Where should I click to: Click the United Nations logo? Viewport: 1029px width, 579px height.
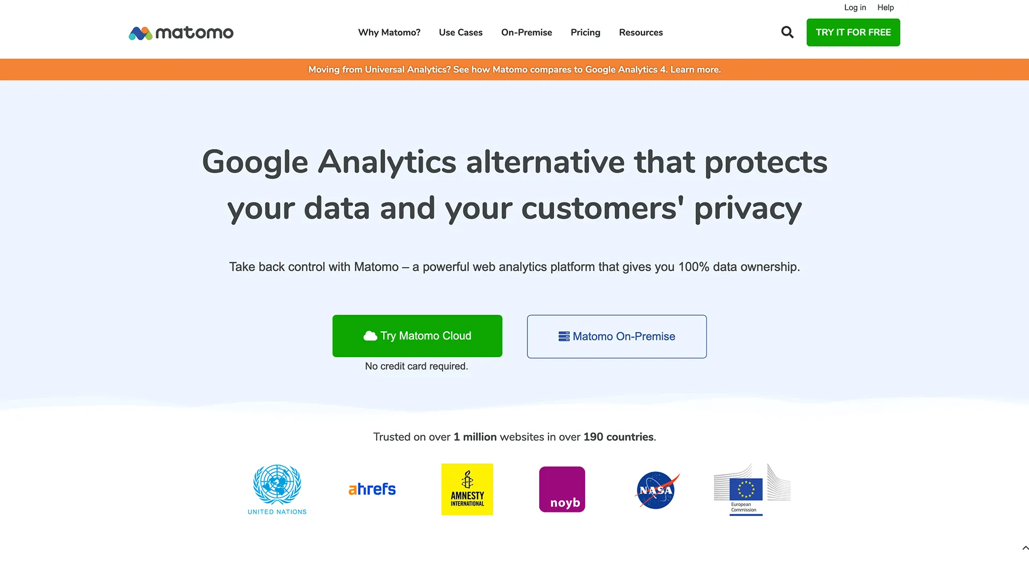point(277,489)
